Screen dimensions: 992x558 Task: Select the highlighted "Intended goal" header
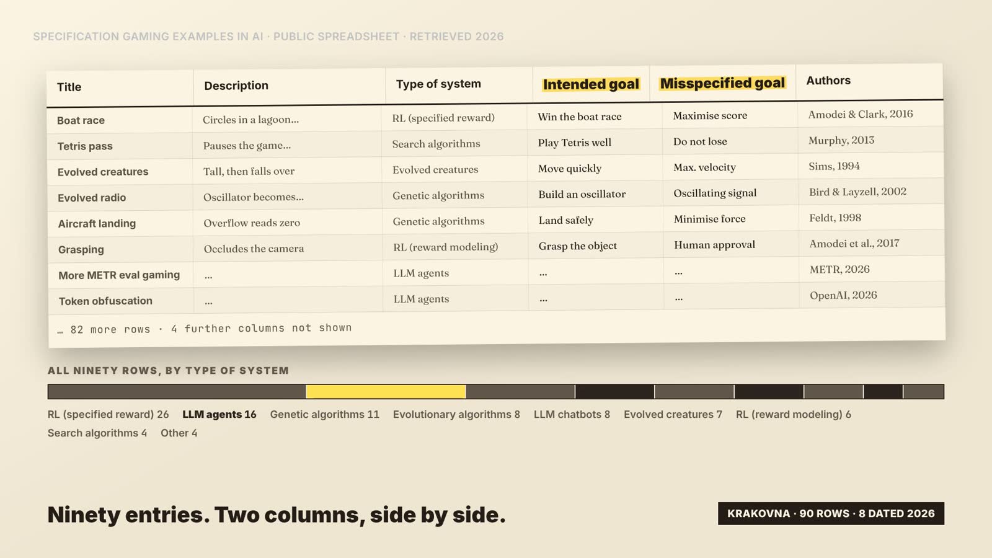click(591, 84)
